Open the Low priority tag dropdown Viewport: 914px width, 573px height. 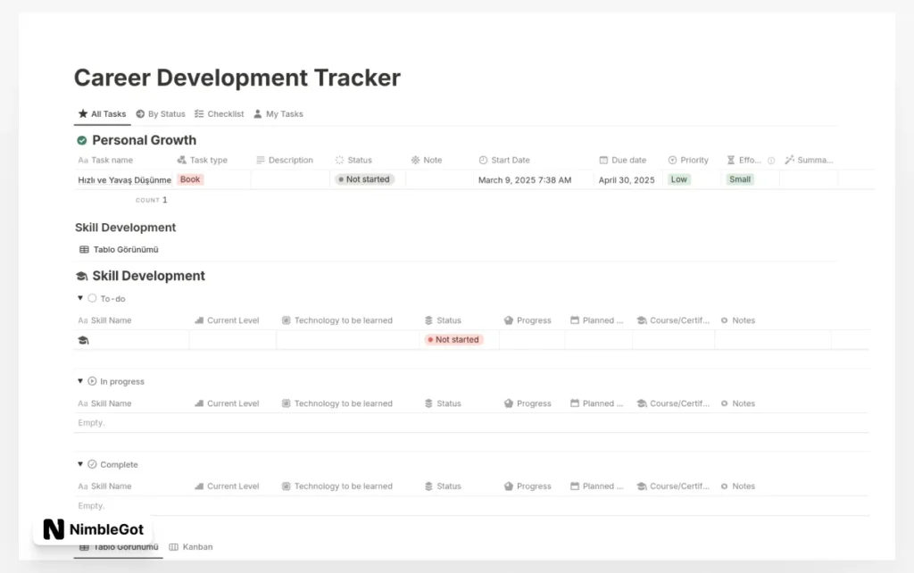(x=678, y=179)
